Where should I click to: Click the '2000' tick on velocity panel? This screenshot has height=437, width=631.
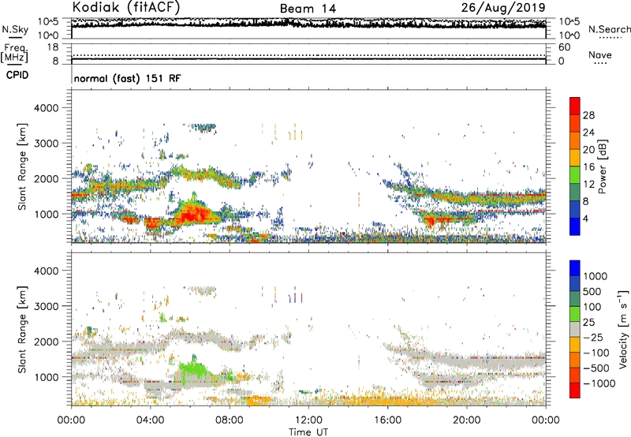[46, 342]
